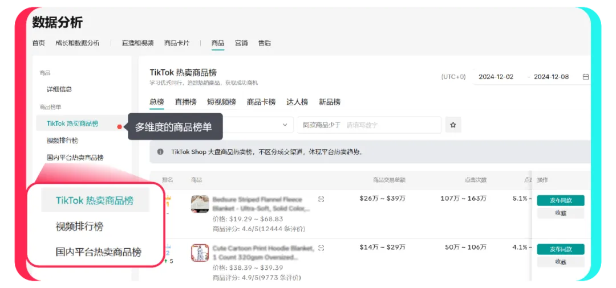The image size is (616, 288).
Task: Click the 商品交易总额 column header
Action: [x=389, y=180]
